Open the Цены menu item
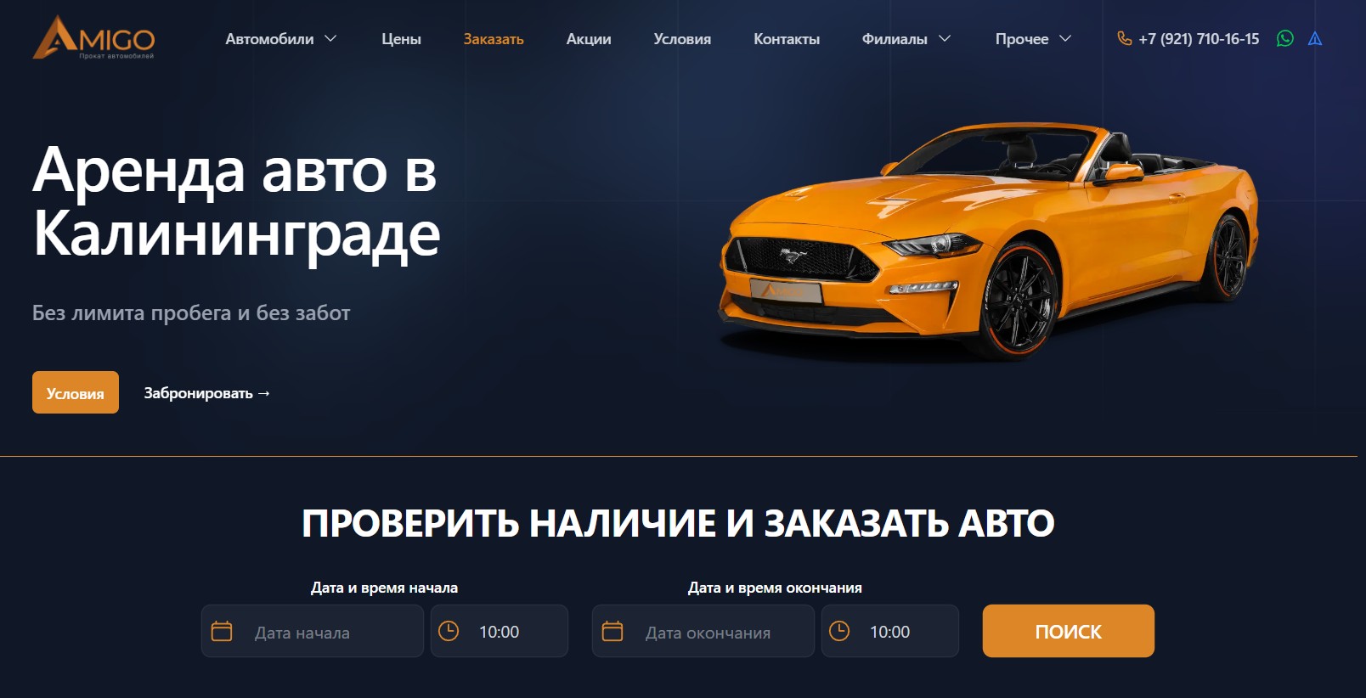 (401, 39)
